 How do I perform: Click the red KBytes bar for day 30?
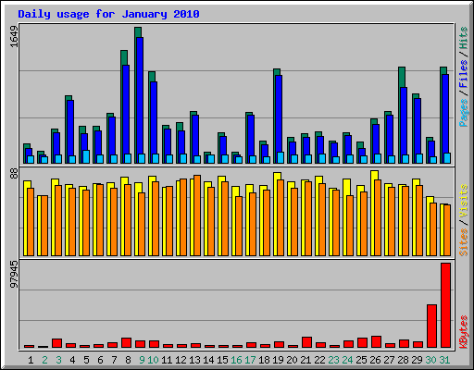click(x=431, y=327)
